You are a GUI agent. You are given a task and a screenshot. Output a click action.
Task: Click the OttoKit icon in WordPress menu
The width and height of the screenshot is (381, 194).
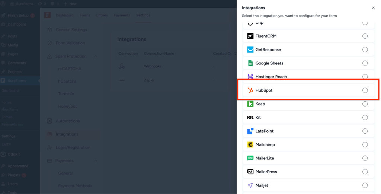point(3,154)
